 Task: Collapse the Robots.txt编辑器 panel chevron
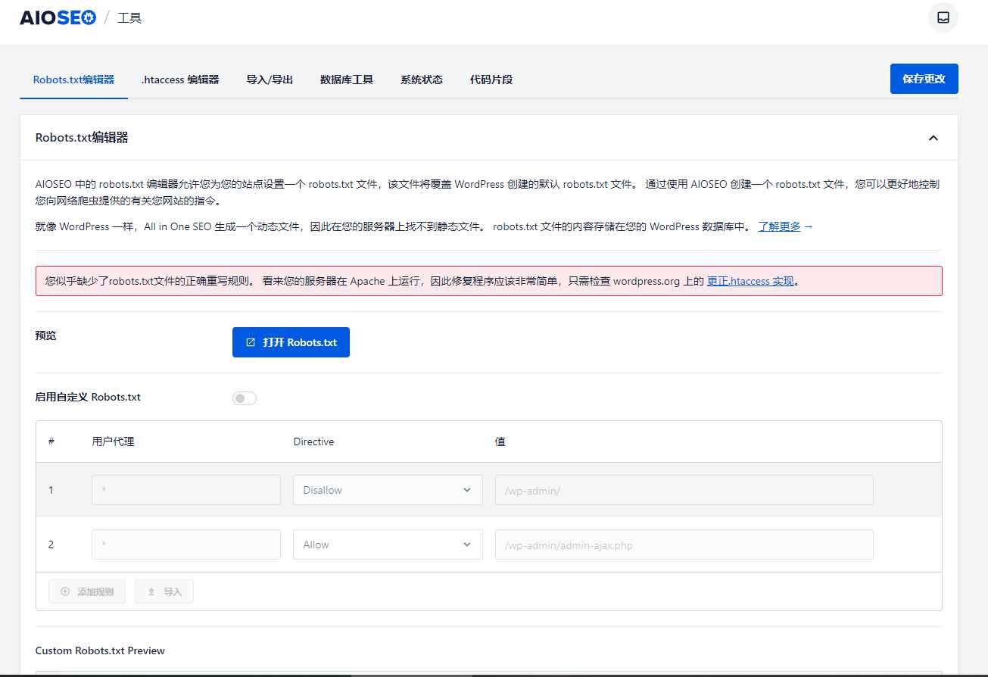point(933,138)
